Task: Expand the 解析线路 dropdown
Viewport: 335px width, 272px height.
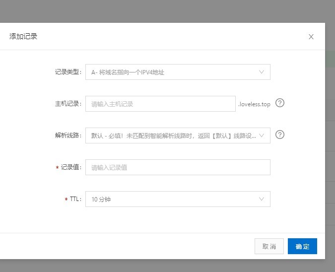Action: coord(178,136)
